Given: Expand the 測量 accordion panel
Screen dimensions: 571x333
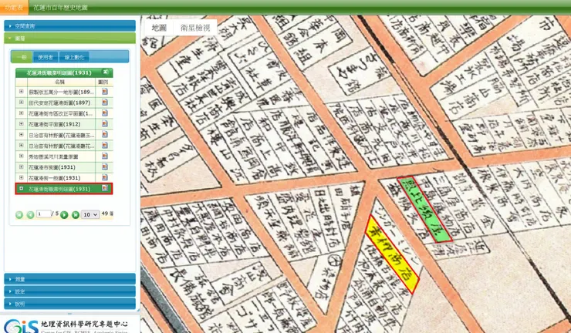Looking at the screenshot, I should 69,279.
